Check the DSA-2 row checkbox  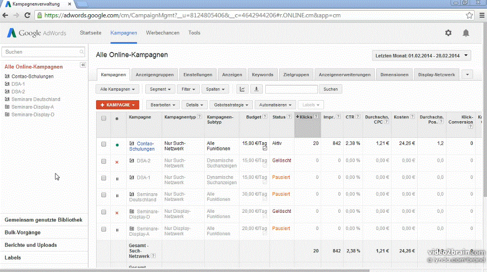pos(104,161)
